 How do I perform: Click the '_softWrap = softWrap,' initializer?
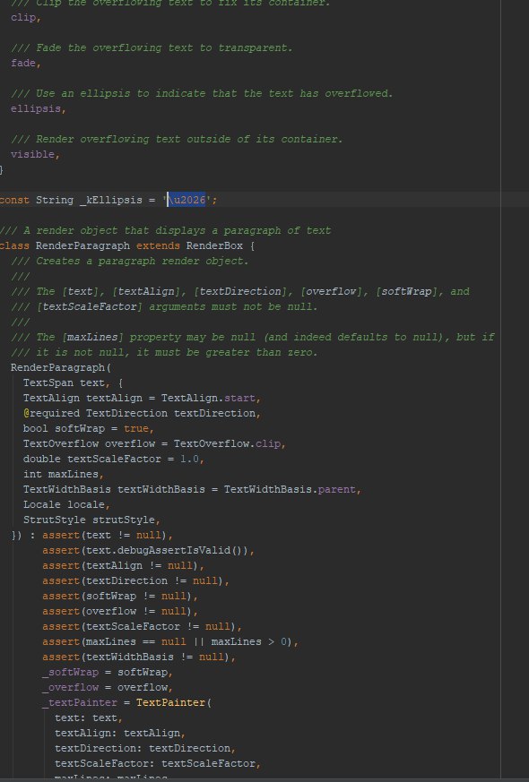(x=108, y=673)
